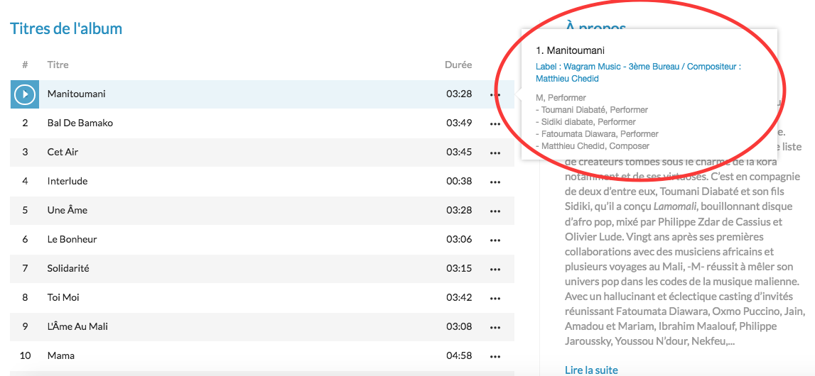Click '1. Manitoumani' popup heading
Screen dimensions: 815x376
(570, 51)
